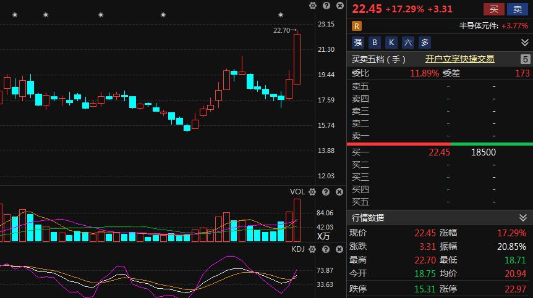This screenshot has width=533, height=298.
Task: Click the 委比 value 11.89%
Action: click(x=424, y=73)
